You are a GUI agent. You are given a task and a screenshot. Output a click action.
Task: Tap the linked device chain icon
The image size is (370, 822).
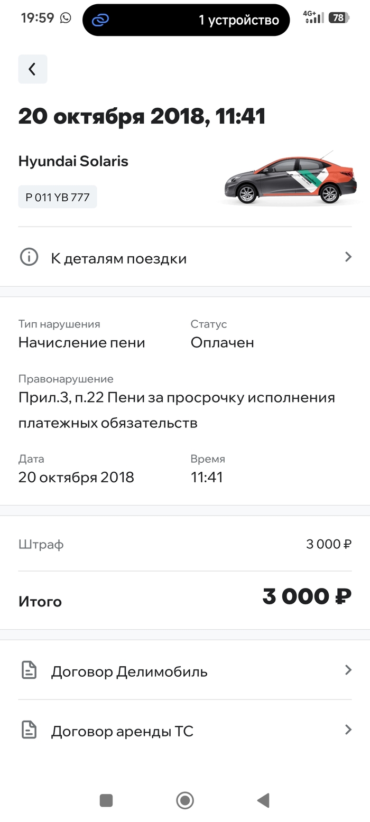[100, 20]
